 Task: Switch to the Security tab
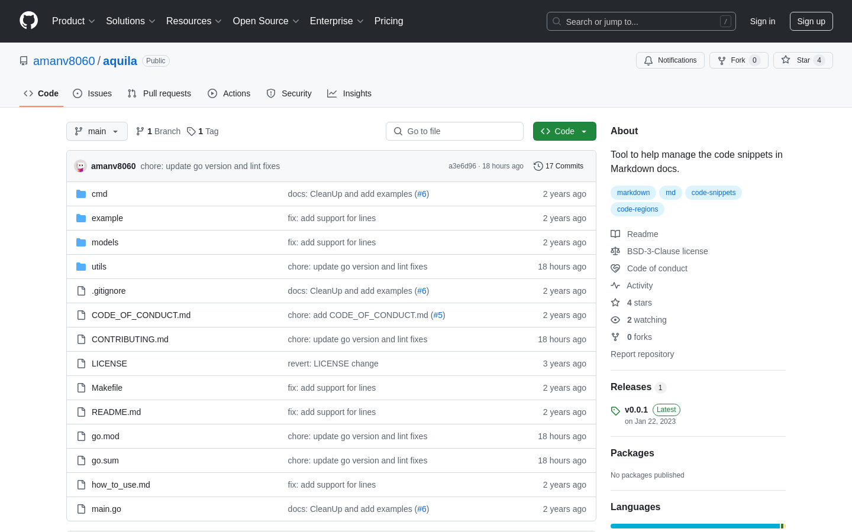pos(289,93)
